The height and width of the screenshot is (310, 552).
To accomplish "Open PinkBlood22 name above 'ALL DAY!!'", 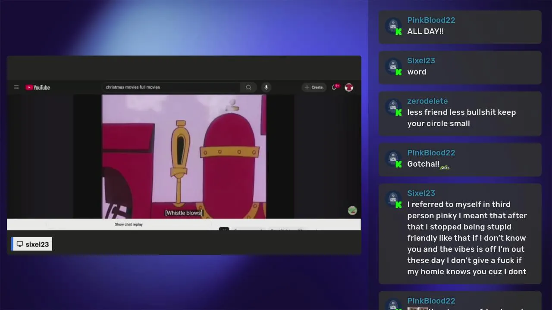I will point(431,20).
